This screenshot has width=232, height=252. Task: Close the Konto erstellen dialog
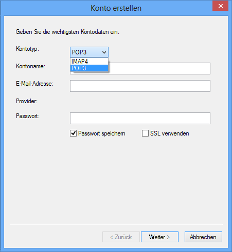[220, 6]
